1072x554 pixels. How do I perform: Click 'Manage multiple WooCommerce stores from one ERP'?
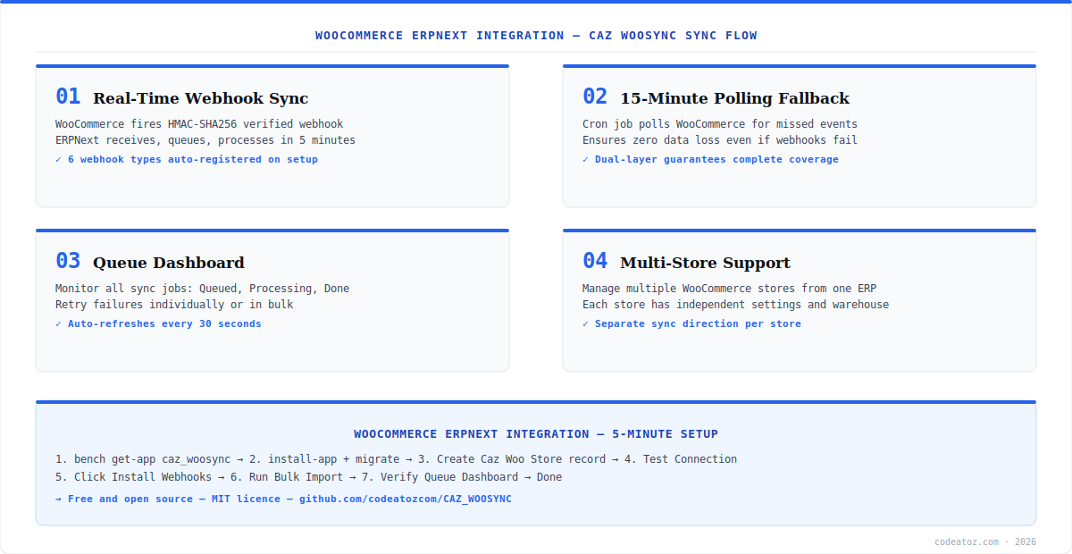pos(730,289)
